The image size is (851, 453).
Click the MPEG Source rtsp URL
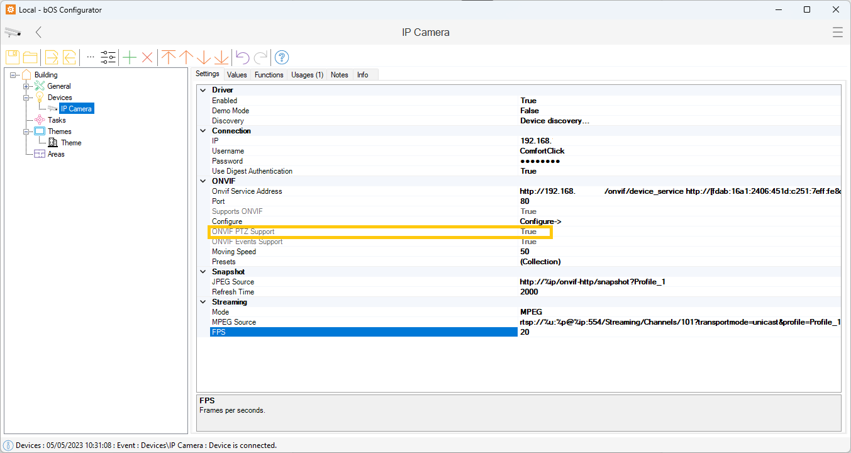click(x=680, y=322)
